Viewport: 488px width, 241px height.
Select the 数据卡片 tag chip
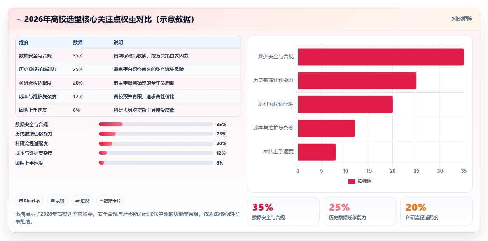110,201
